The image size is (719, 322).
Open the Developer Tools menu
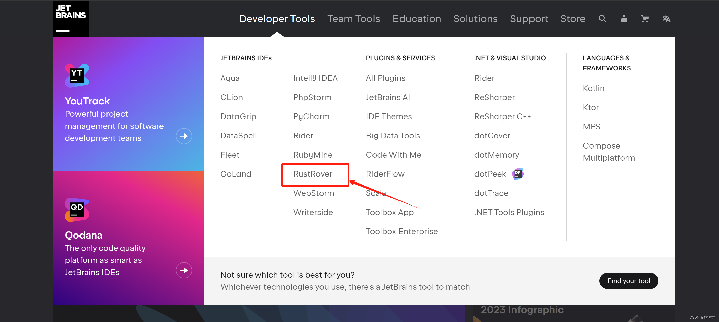277,19
